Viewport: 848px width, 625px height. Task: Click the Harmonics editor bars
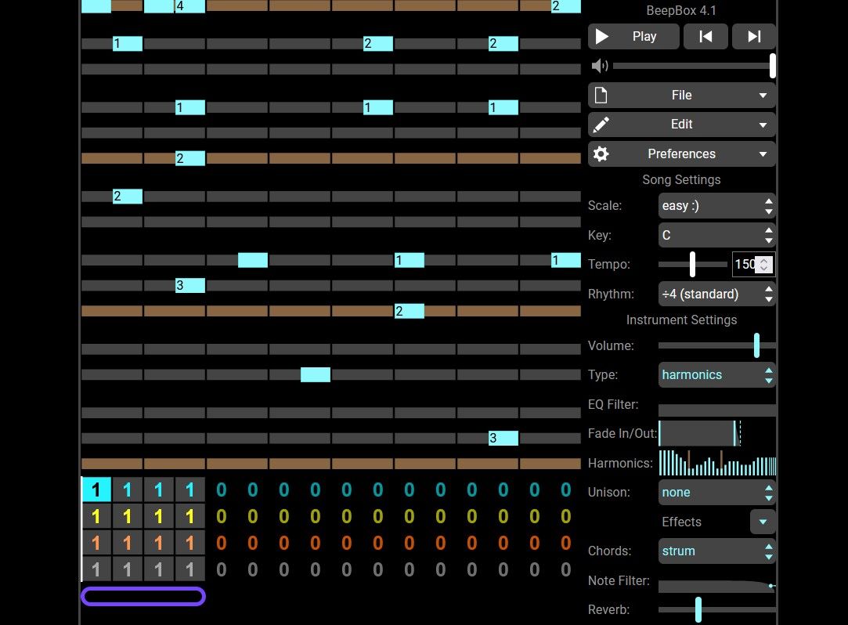pyautogui.click(x=716, y=463)
